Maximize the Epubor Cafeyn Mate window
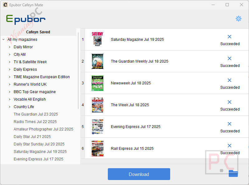This screenshot has height=185, width=249. click(x=227, y=5)
